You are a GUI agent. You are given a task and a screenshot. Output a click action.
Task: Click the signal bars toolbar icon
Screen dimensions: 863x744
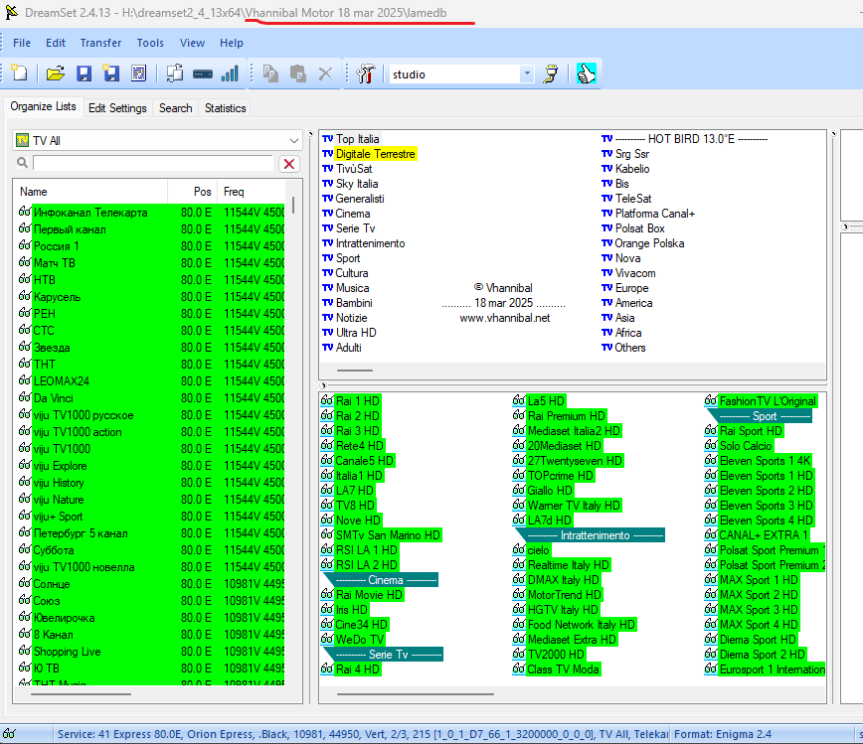click(x=230, y=74)
